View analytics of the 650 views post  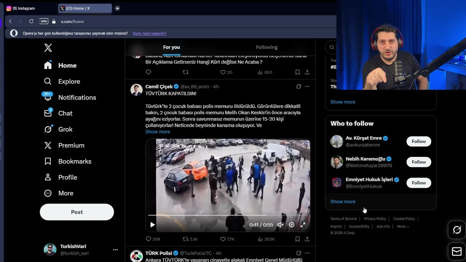(x=265, y=72)
